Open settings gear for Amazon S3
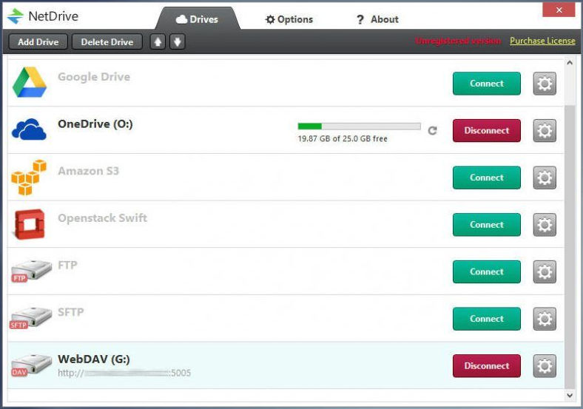The width and height of the screenshot is (583, 409). (x=545, y=178)
